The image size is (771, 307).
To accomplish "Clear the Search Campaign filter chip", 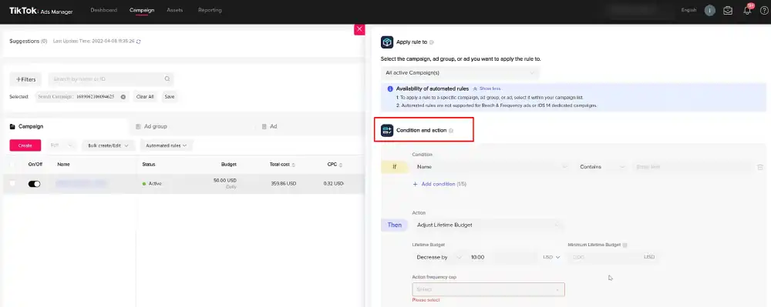I will pyautogui.click(x=123, y=97).
